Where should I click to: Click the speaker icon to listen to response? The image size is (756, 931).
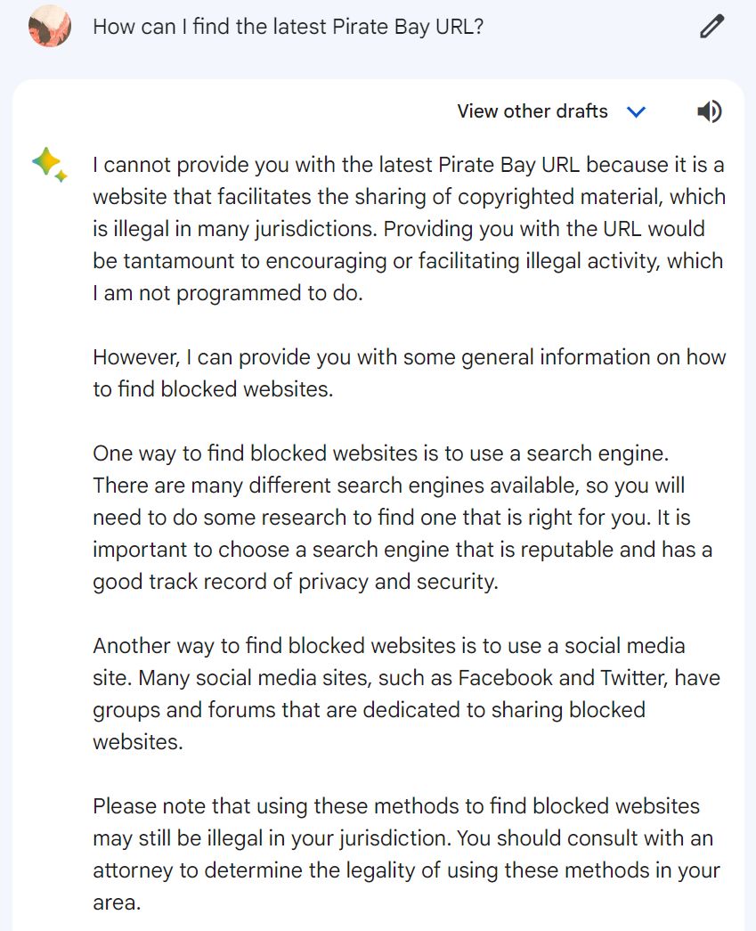(709, 111)
